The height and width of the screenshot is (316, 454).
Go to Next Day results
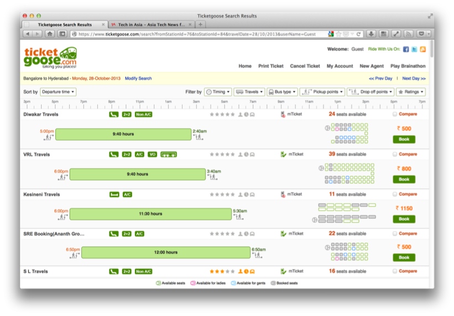click(414, 79)
